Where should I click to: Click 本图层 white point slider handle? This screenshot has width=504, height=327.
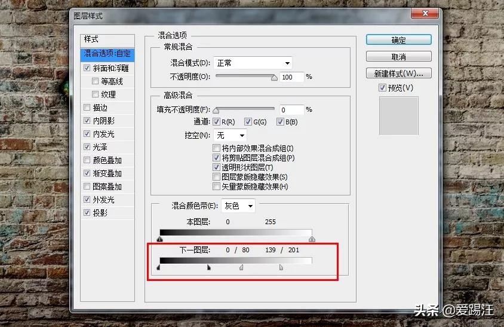point(312,239)
